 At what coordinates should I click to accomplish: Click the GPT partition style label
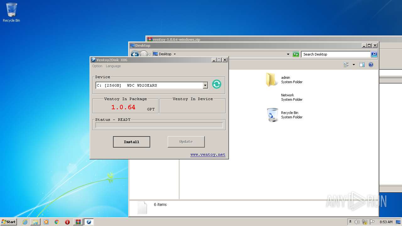151,109
